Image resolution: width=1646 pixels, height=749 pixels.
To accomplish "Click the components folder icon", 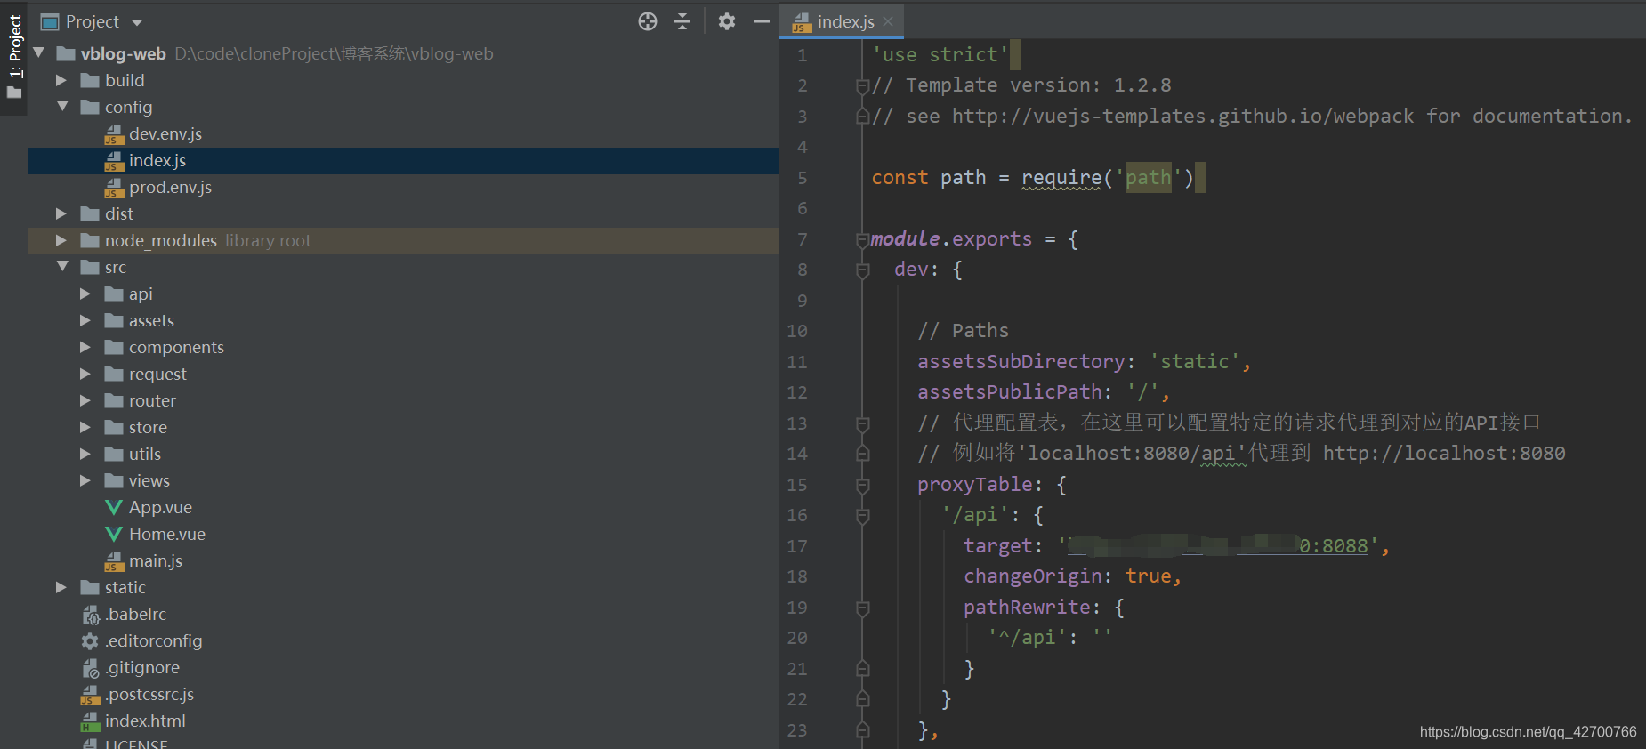I will (114, 347).
